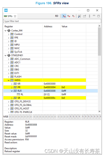Collapse the STM32F401 node
Viewport: 104px width, 156px height.
click(6, 55)
